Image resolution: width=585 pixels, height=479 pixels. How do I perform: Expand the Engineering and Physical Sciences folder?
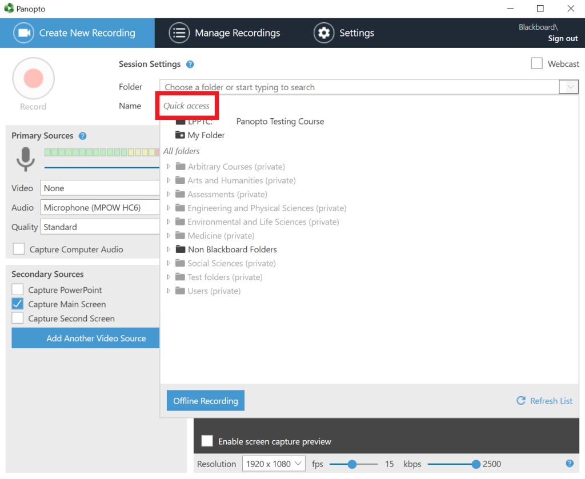coord(169,208)
